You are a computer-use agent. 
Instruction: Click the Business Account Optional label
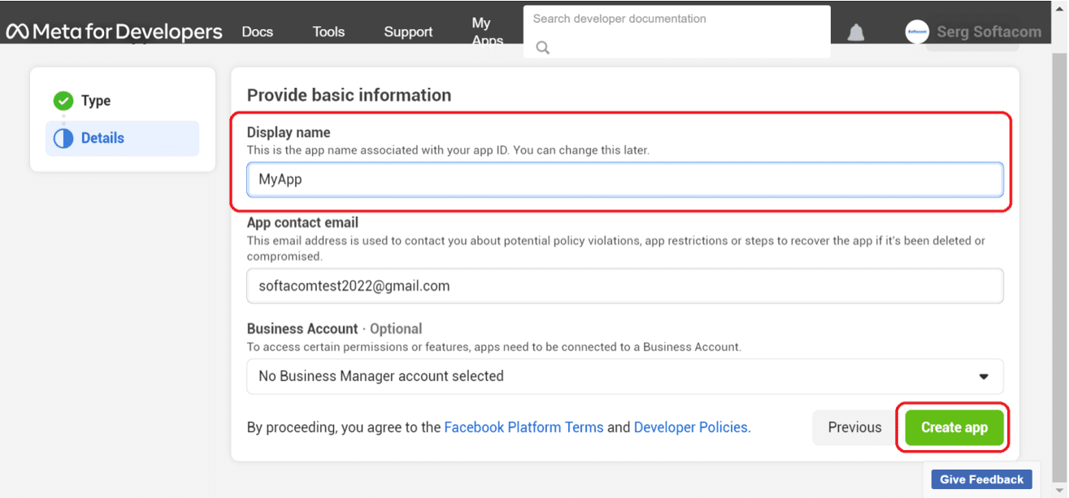pyautogui.click(x=334, y=329)
